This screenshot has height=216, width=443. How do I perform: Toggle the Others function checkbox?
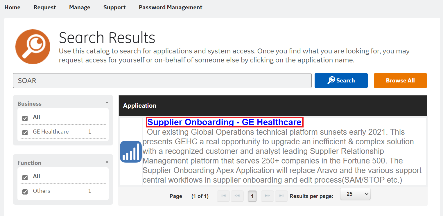[25, 192]
